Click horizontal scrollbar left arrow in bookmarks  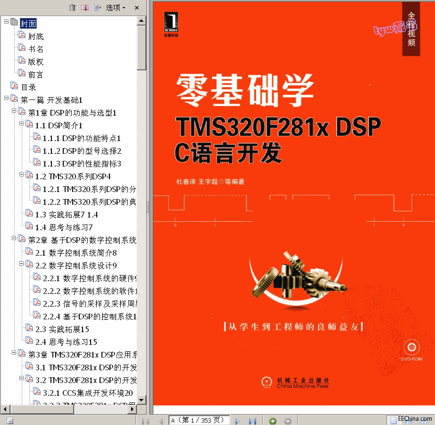[5, 409]
